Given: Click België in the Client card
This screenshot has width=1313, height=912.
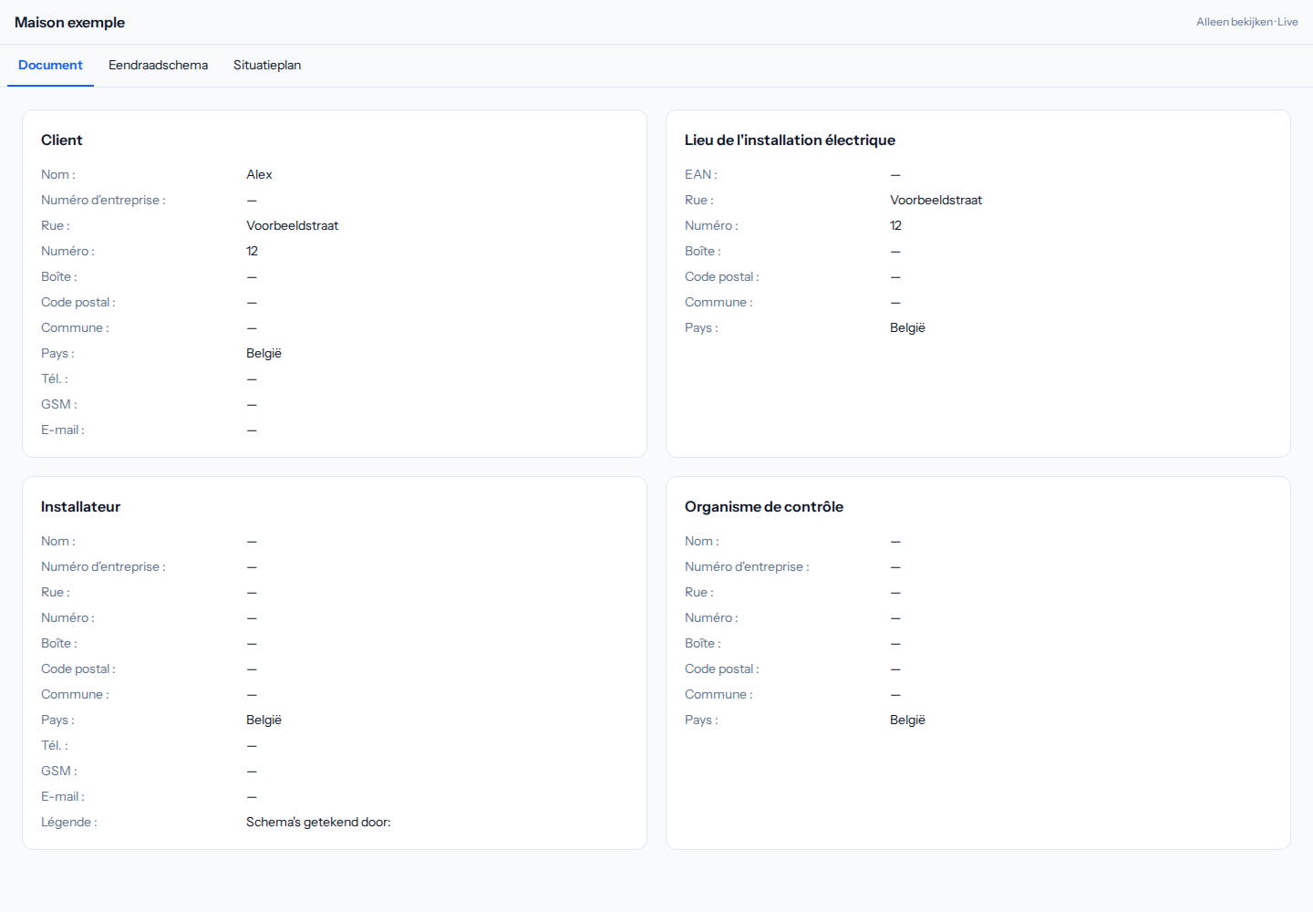Looking at the screenshot, I should pos(264,353).
